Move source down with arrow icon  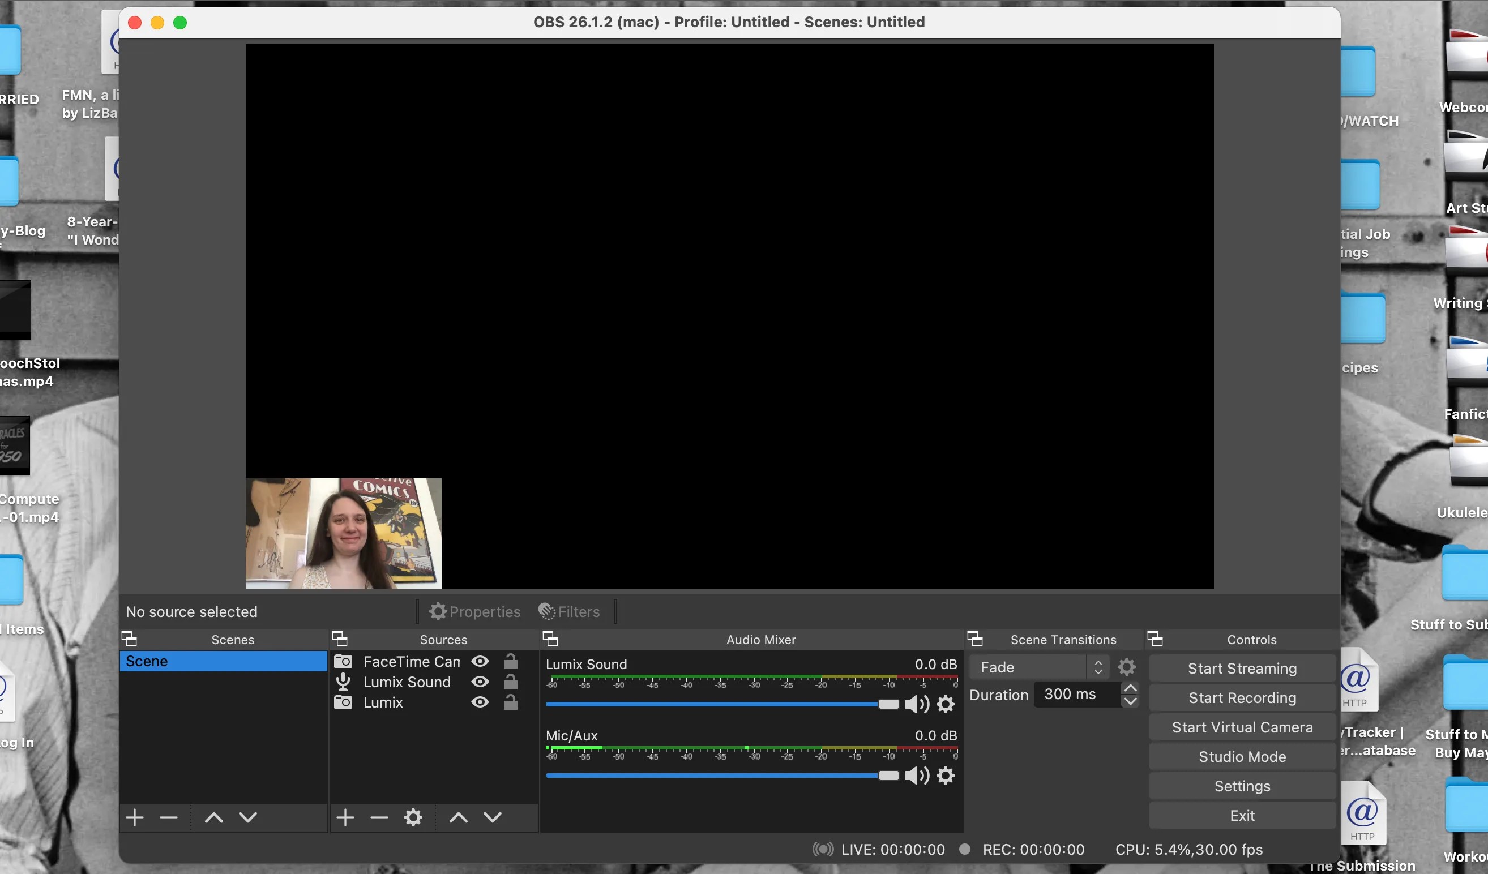[x=493, y=817]
